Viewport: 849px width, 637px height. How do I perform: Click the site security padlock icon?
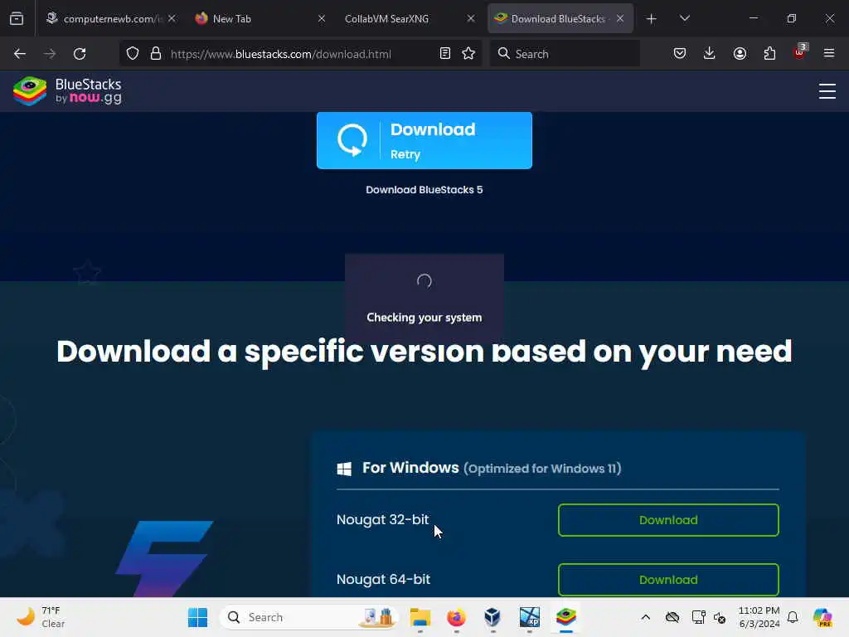[156, 54]
